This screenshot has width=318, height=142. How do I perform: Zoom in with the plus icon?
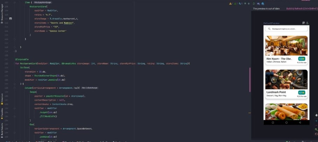pyautogui.click(x=316, y=121)
